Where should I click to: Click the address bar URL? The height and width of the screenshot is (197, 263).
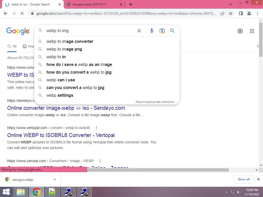coord(126,13)
